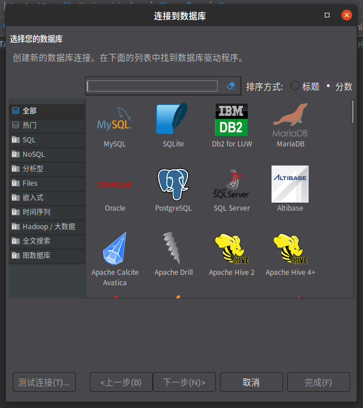Clear the search filter with eraser icon
The image size is (363, 408).
(x=231, y=86)
